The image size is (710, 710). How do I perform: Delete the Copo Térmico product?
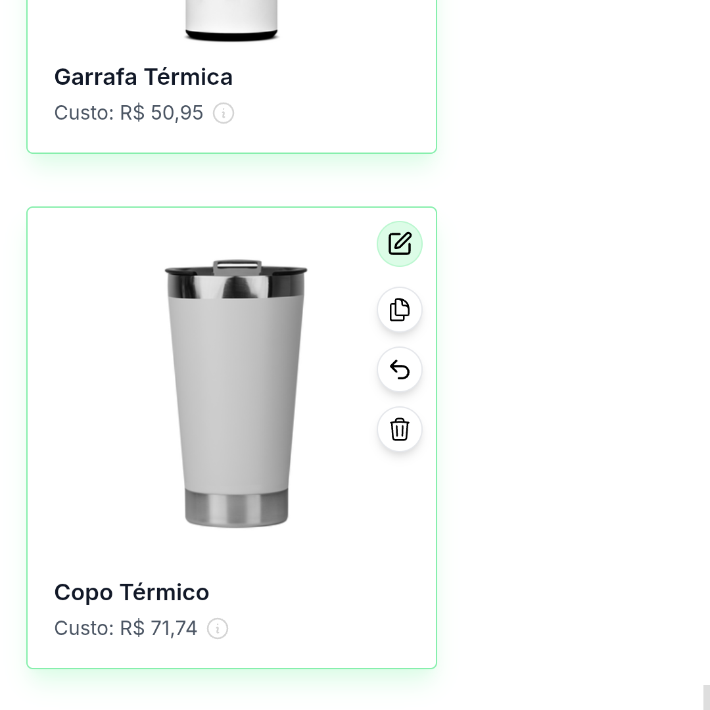400,429
